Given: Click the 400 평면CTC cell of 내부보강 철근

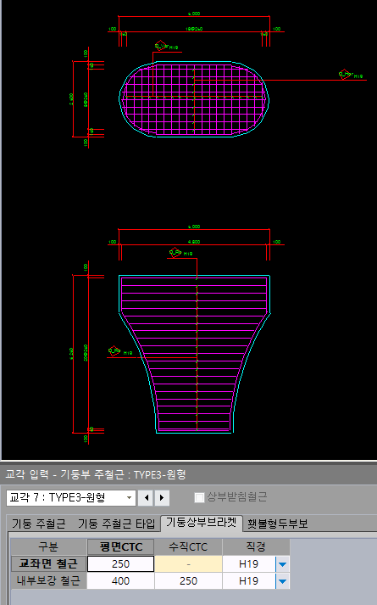Looking at the screenshot, I should [120, 580].
